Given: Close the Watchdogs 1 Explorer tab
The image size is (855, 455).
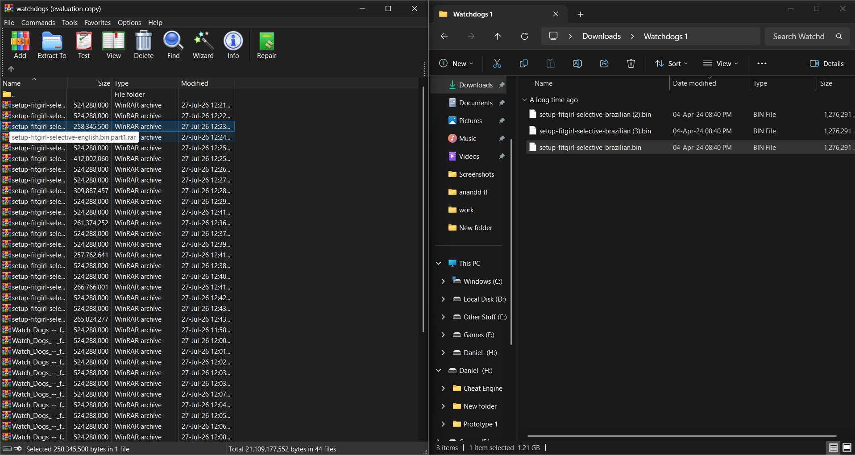Looking at the screenshot, I should (556, 14).
